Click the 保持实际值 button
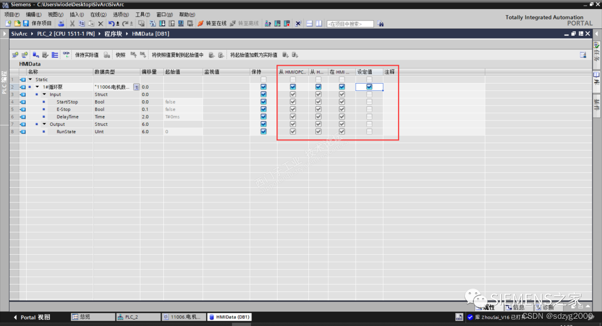This screenshot has height=326, width=602. tap(87, 55)
